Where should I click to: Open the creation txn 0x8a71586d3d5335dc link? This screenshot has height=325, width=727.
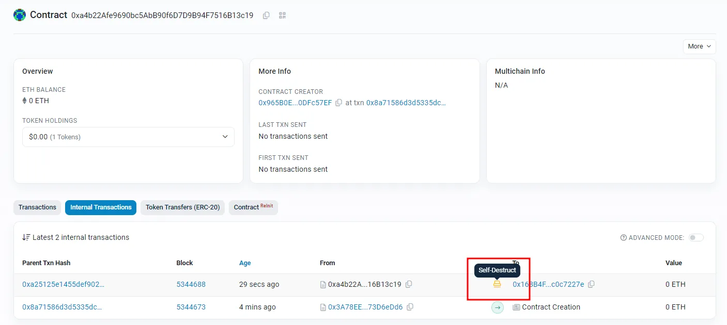coord(406,103)
